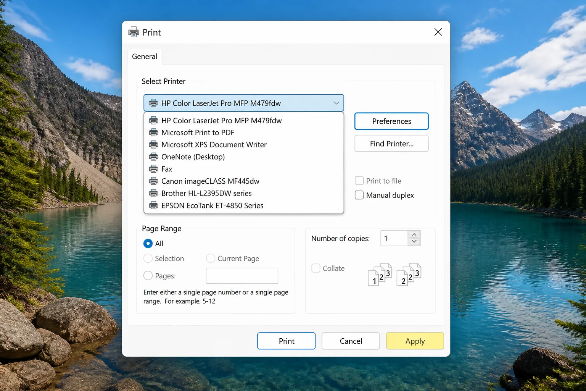
Task: Click printer icon beside Brother HL-L2395DW series
Action: pos(153,194)
